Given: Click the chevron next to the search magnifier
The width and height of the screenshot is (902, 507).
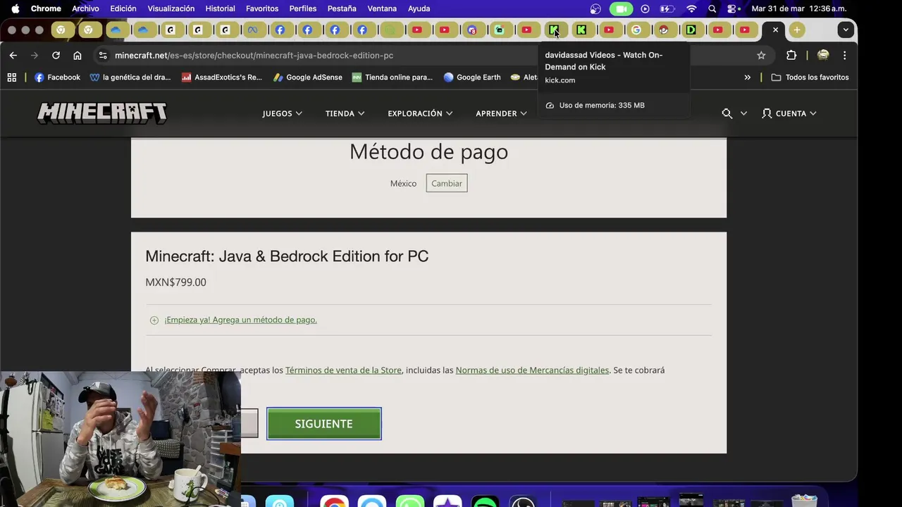Looking at the screenshot, I should click(743, 113).
